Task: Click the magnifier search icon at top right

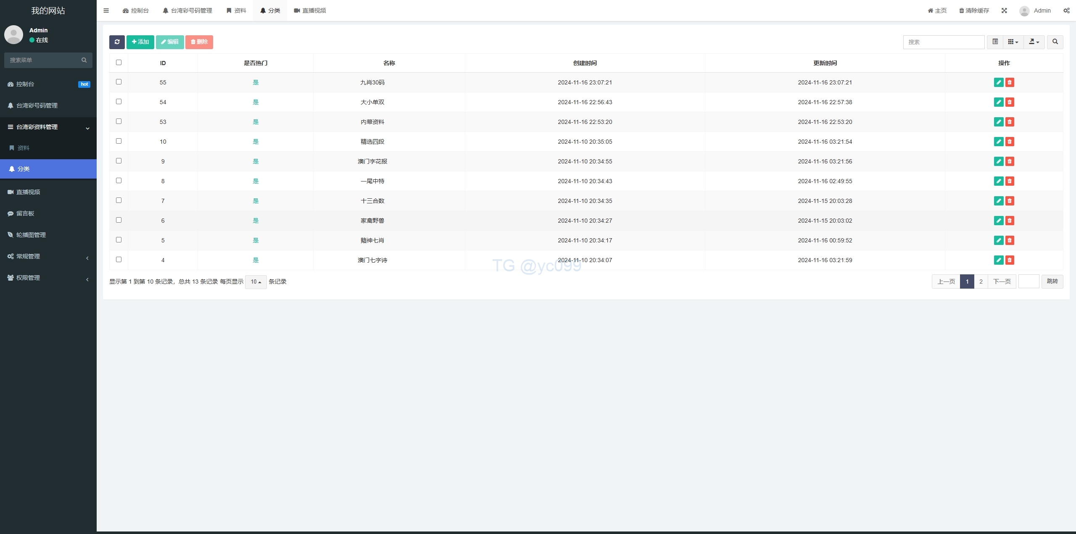Action: pos(1055,42)
